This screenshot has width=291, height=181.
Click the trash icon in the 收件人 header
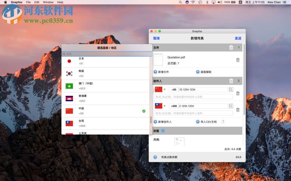231,81
